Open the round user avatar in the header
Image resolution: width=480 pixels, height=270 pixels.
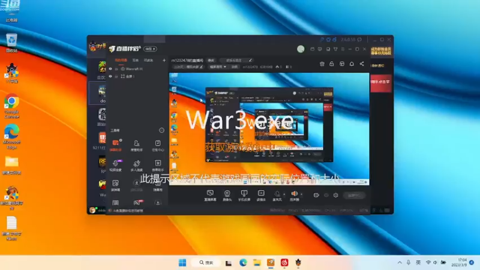[x=301, y=49]
